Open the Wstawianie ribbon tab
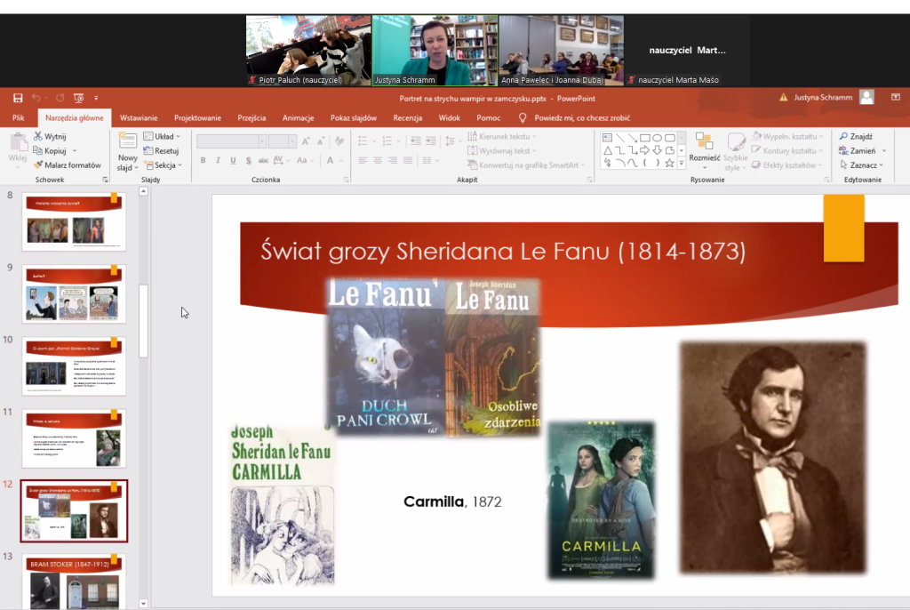The width and height of the screenshot is (910, 610). [139, 117]
